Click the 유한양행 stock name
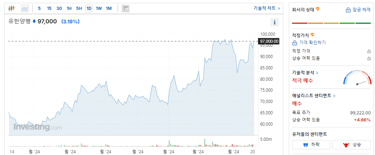This screenshot has height=155, width=375. tap(19, 22)
